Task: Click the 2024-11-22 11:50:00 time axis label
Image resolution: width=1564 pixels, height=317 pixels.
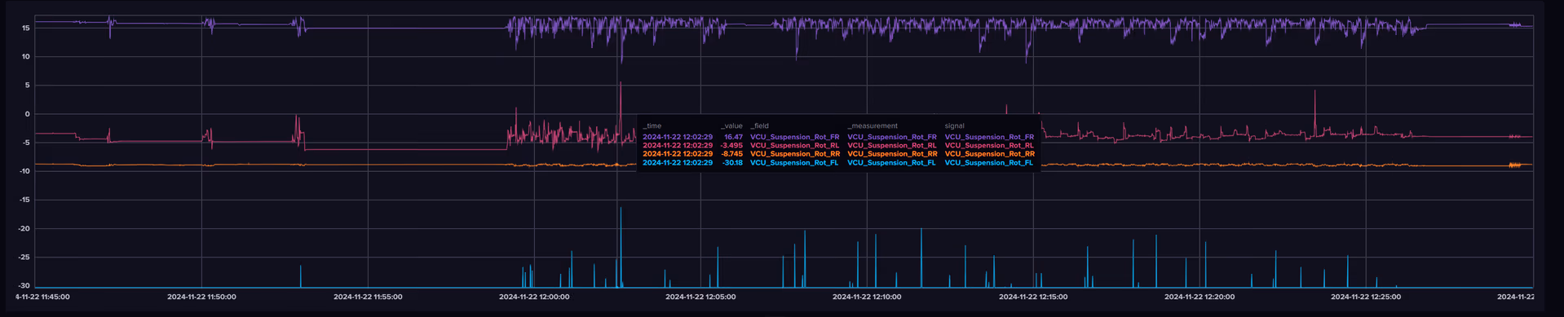Action: click(201, 297)
